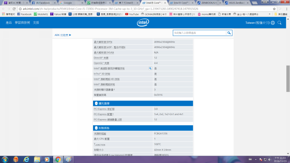
Task: Click the vertical scrollbar thumb
Action: pos(288,78)
